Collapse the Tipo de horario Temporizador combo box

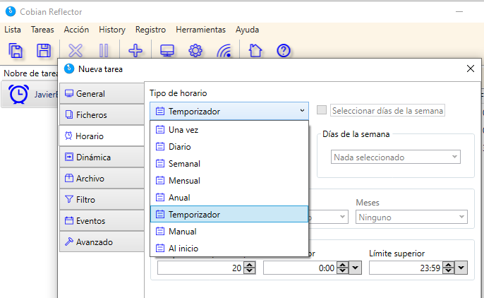click(x=229, y=111)
